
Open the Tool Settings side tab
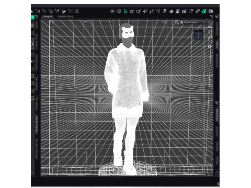coord(37,103)
